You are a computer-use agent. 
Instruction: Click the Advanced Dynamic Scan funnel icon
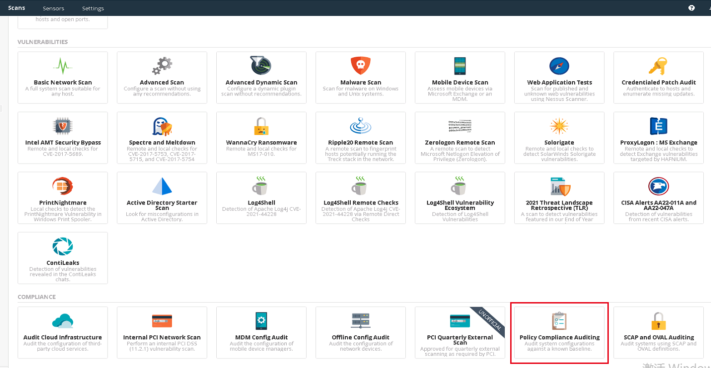pyautogui.click(x=261, y=66)
